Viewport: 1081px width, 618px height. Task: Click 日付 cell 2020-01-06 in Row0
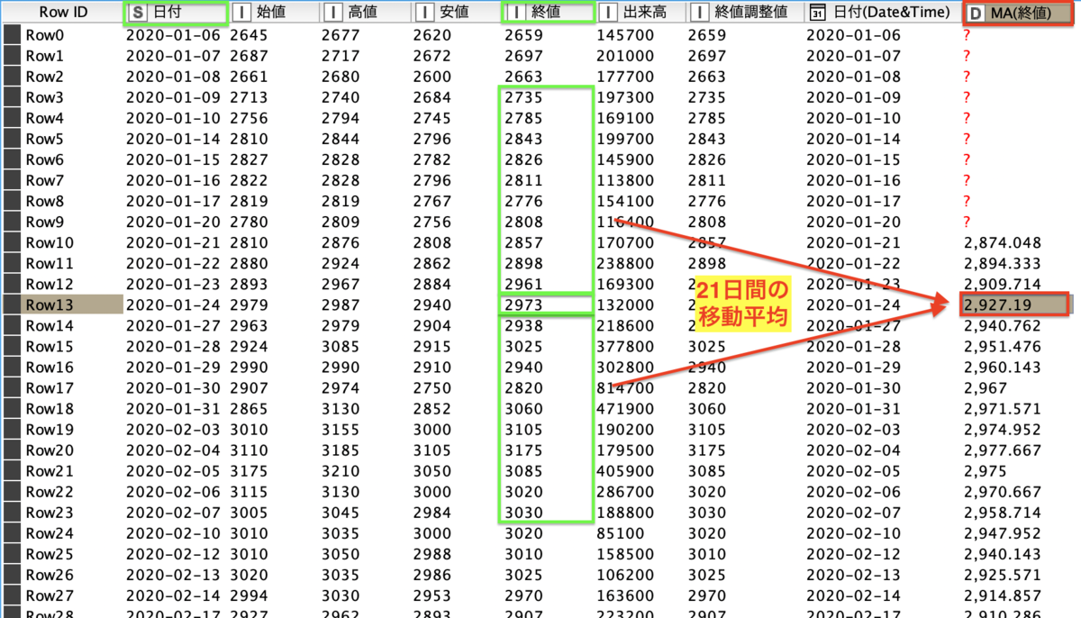[173, 35]
